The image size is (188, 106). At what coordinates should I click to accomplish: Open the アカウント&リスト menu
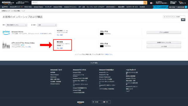162,3
